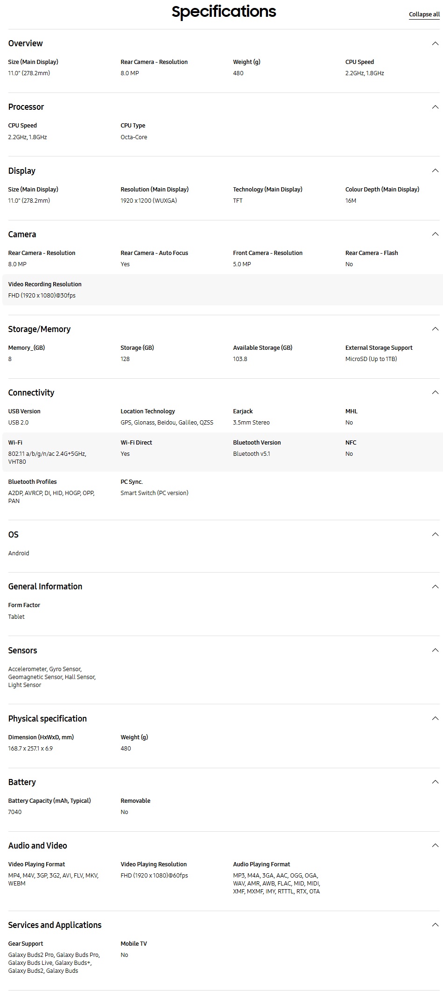Select the 103.8 available storage value
This screenshot has width=443, height=991.
click(240, 359)
